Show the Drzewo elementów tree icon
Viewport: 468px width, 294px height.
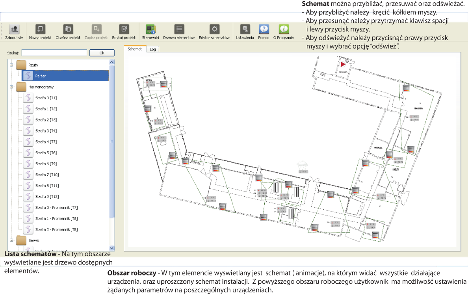pos(179,29)
